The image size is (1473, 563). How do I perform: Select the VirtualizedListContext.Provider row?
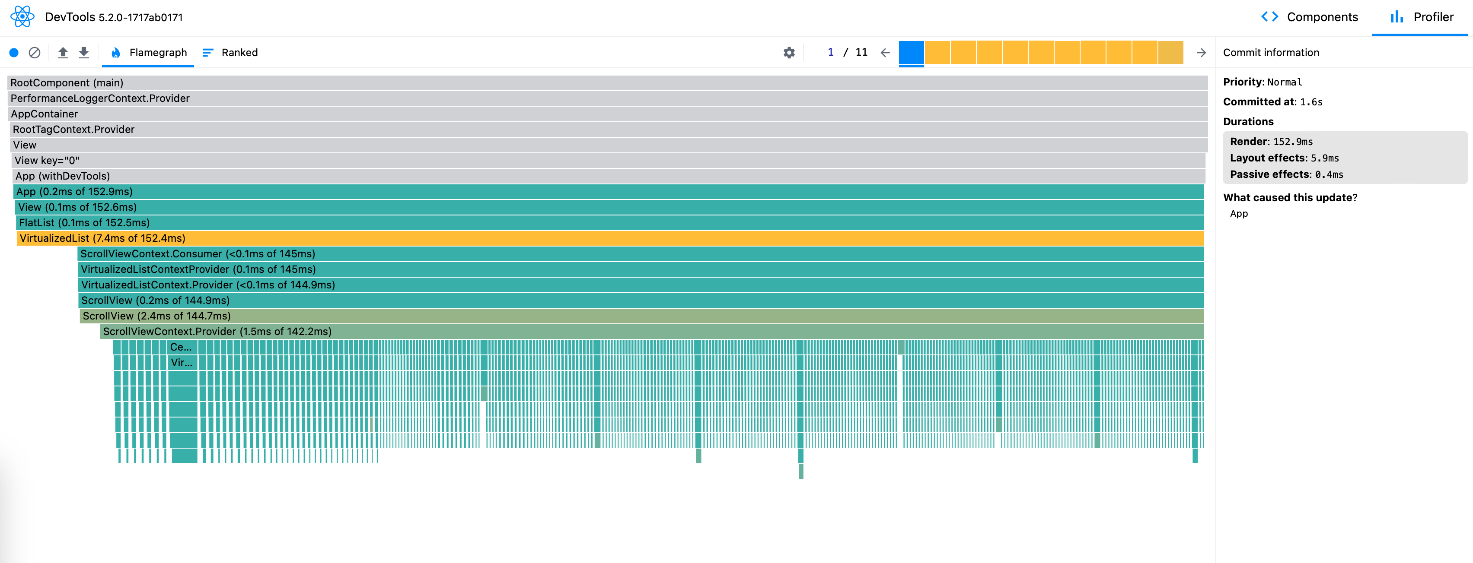tap(641, 285)
